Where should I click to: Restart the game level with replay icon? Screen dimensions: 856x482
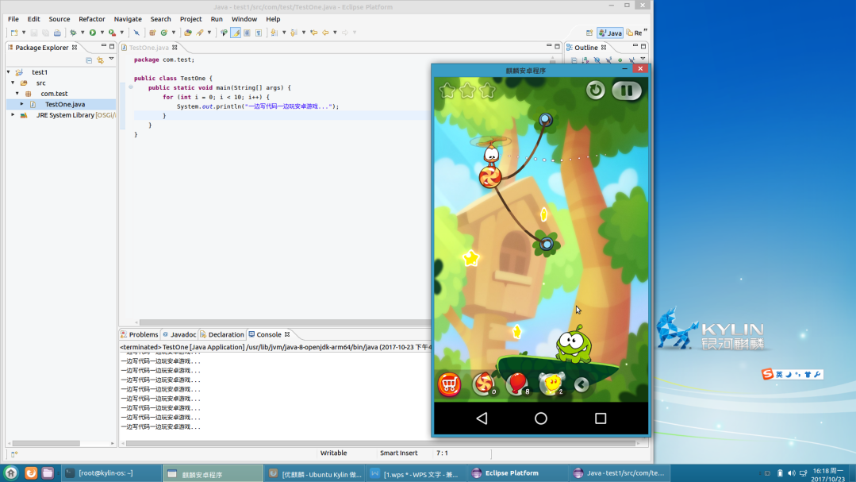[x=595, y=91]
